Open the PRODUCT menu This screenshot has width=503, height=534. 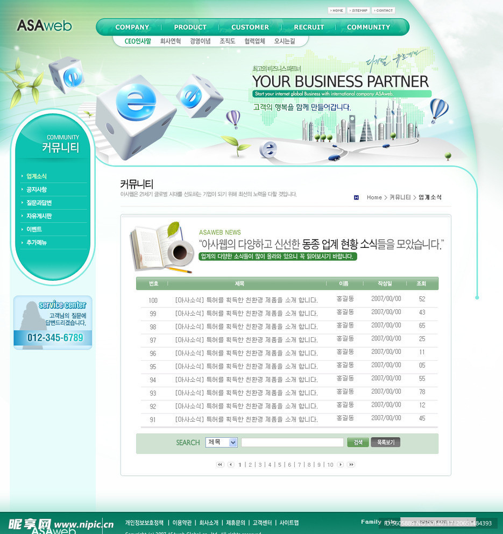click(190, 27)
